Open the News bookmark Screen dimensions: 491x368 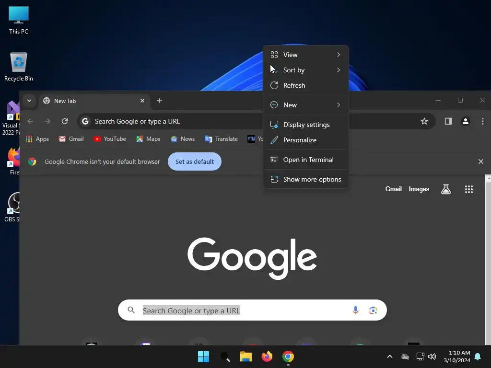pos(183,139)
